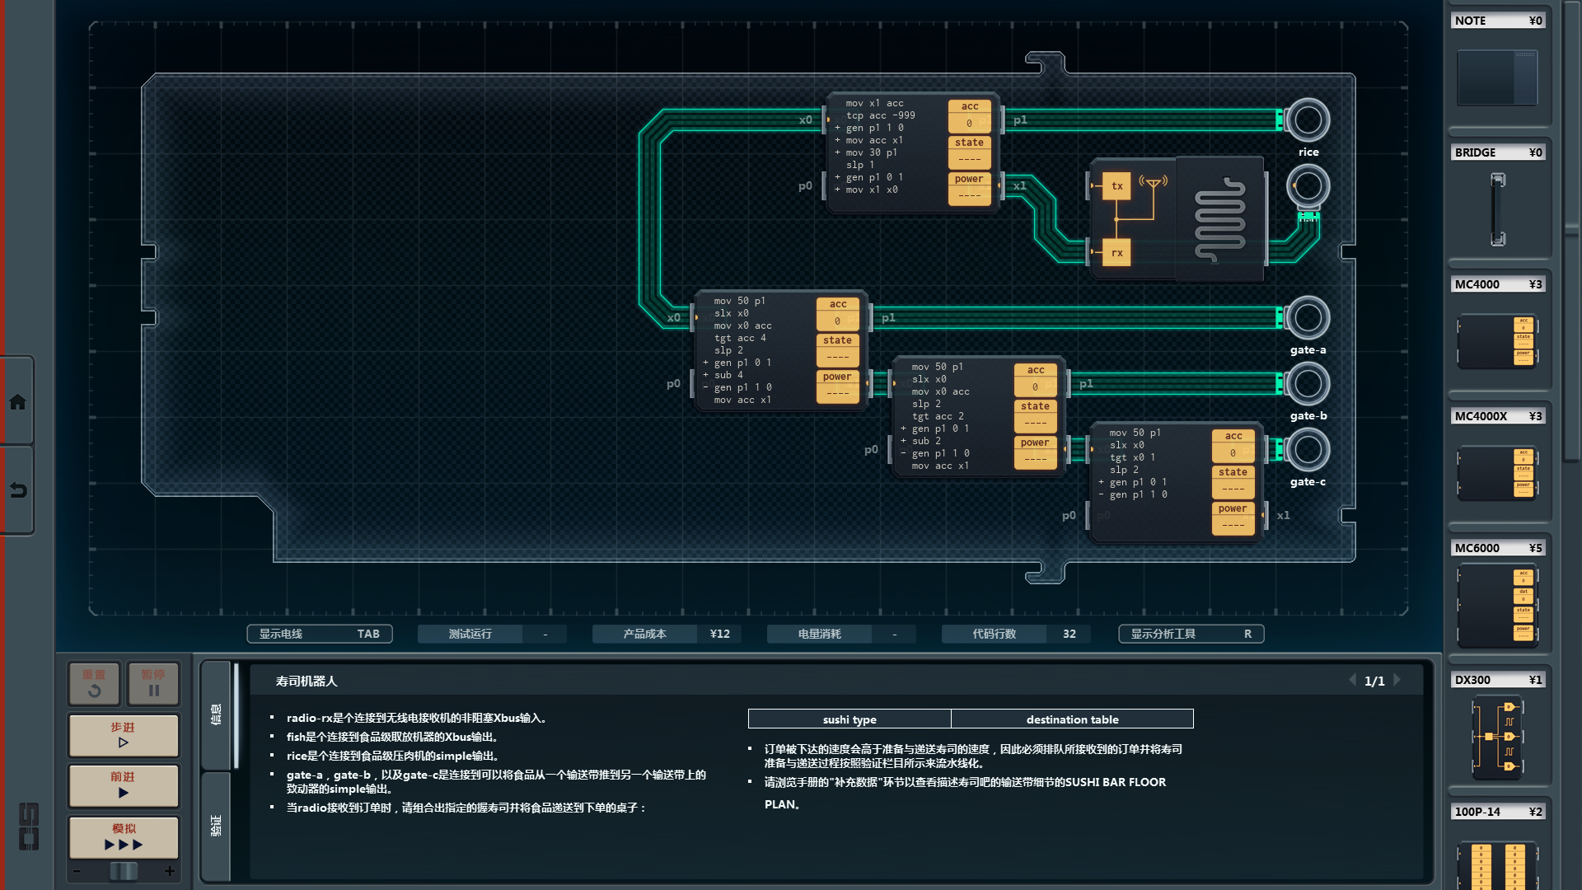Click the home icon on left sidebar
The height and width of the screenshot is (890, 1582).
click(x=17, y=402)
